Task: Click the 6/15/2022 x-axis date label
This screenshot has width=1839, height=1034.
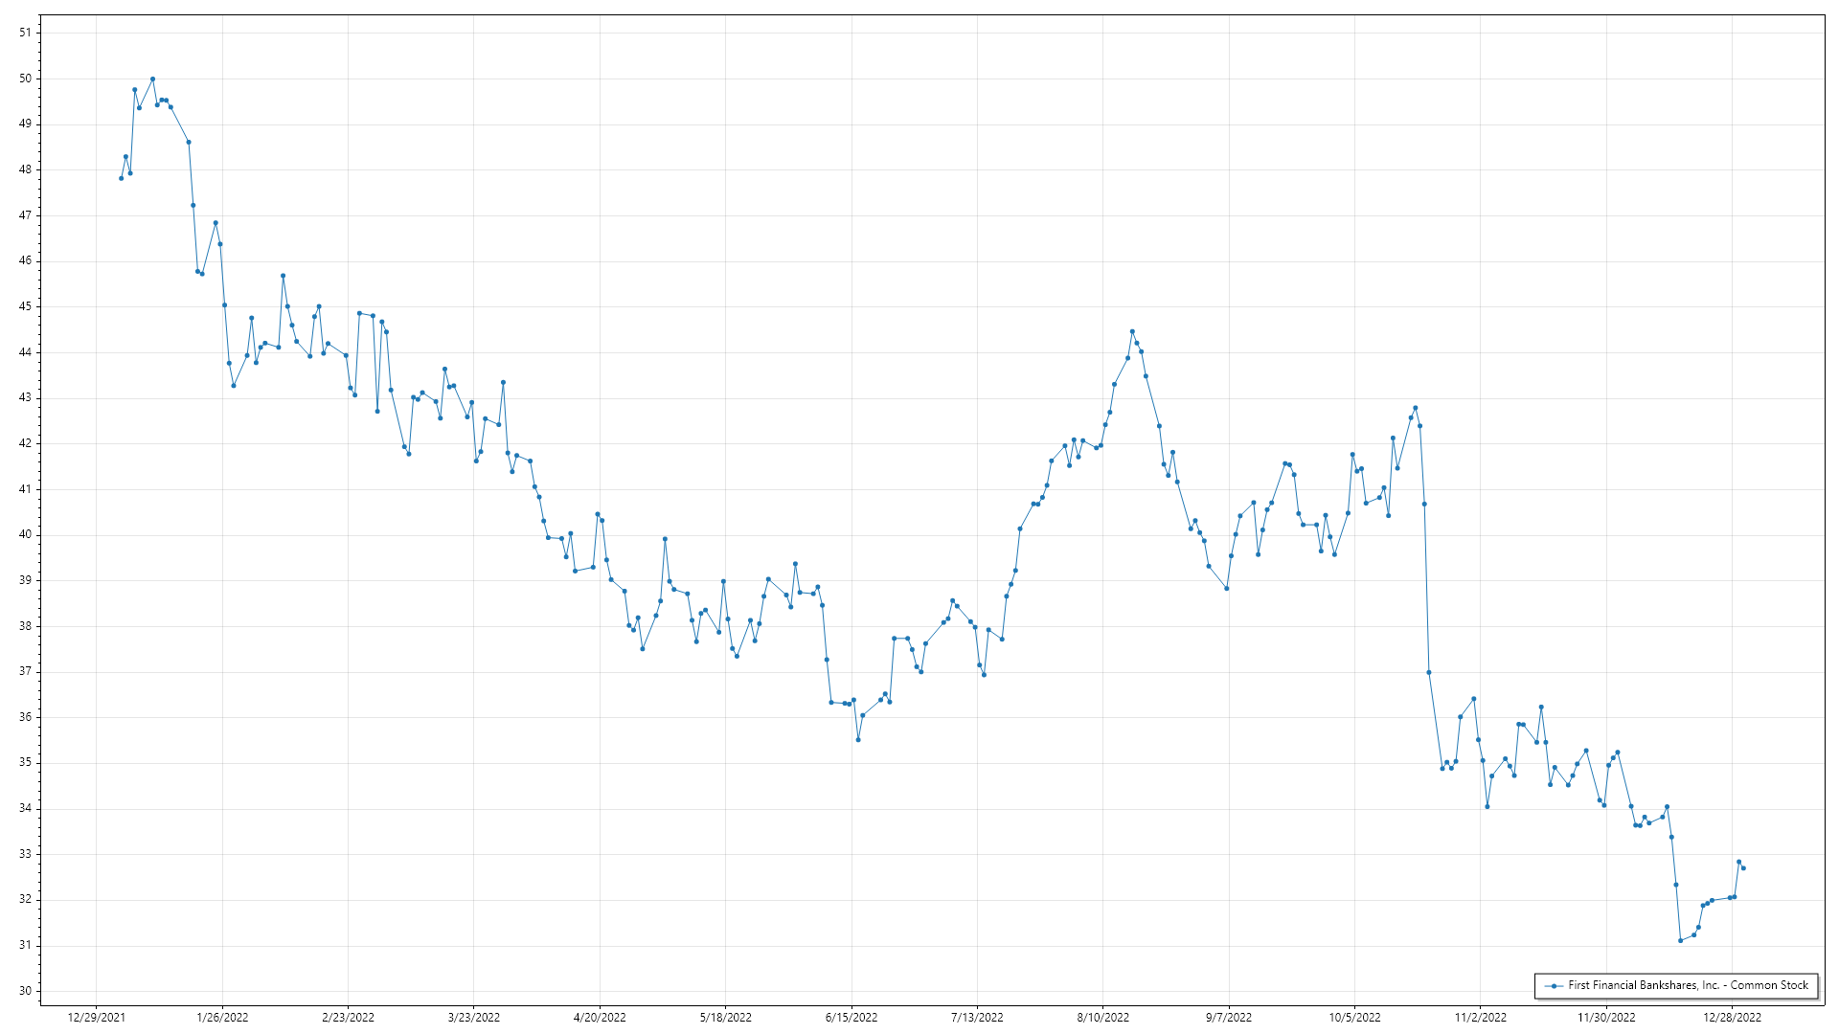Action: 851,1018
